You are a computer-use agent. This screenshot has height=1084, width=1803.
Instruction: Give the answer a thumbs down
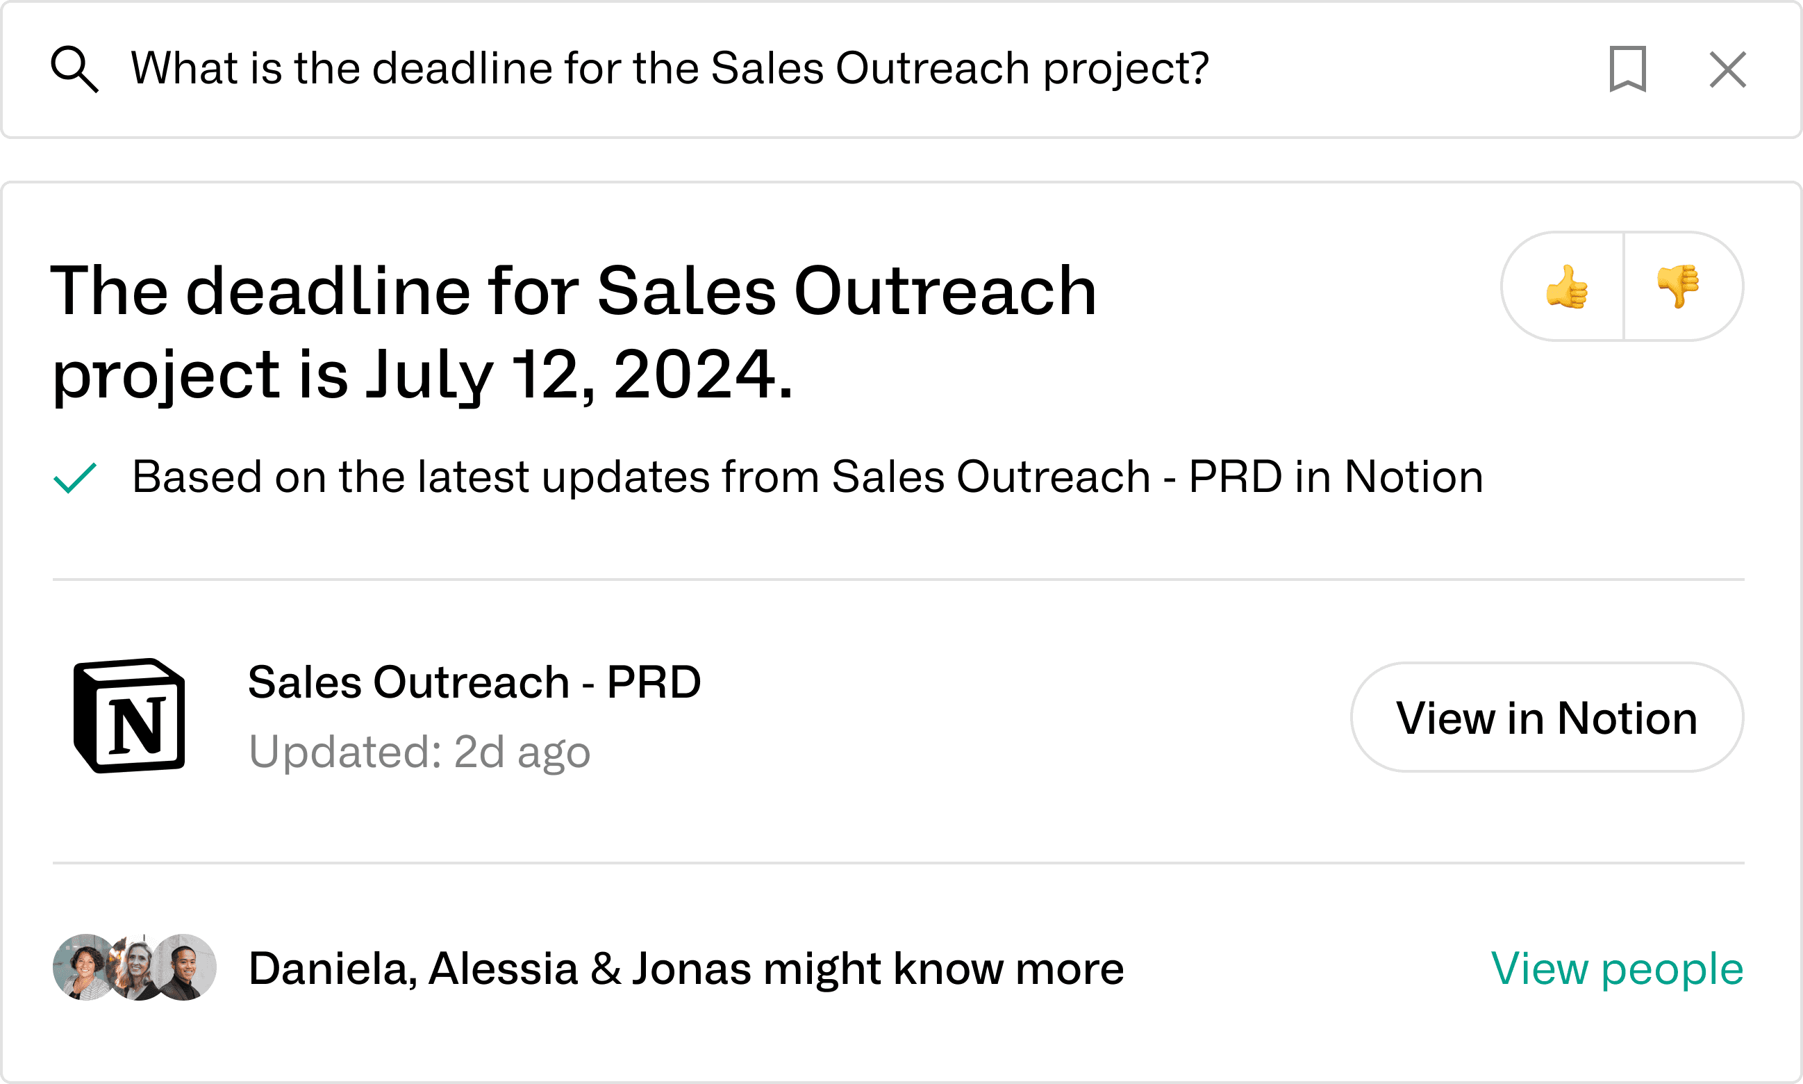[1679, 286]
